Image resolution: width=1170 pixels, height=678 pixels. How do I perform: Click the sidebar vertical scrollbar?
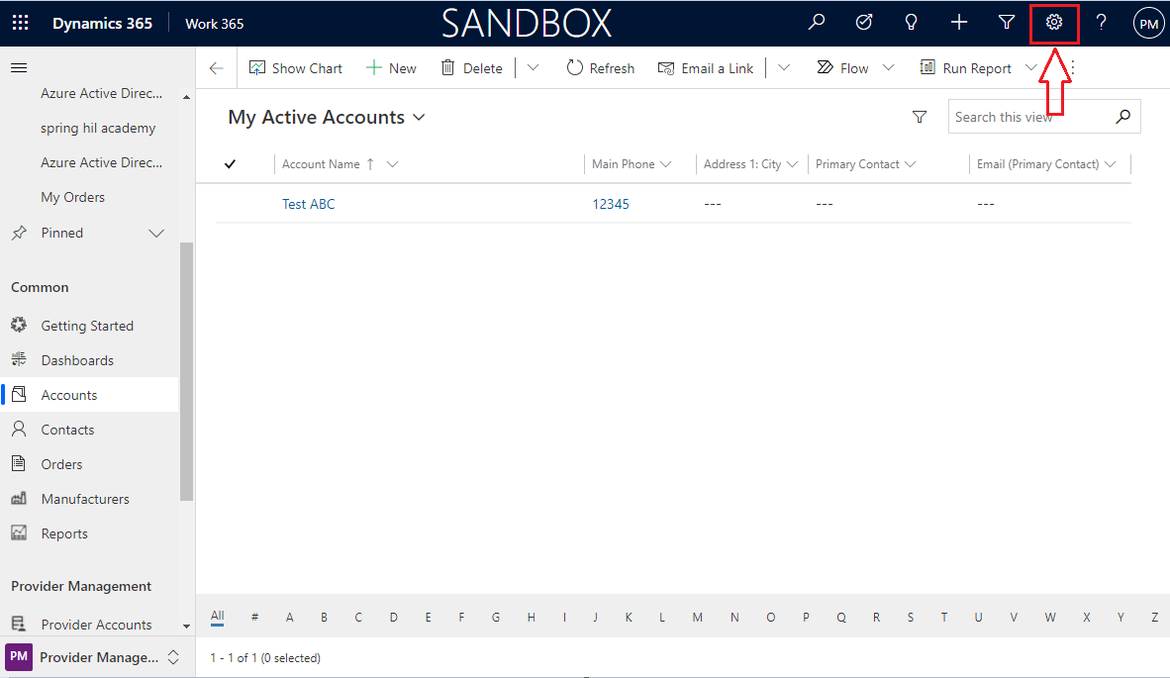[186, 371]
